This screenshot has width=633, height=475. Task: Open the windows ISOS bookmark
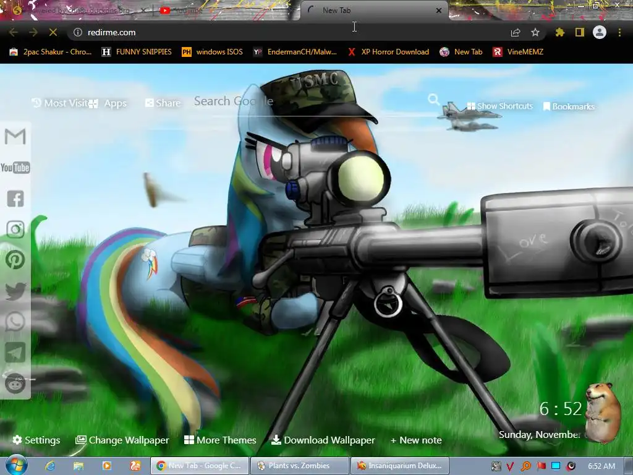pyautogui.click(x=213, y=52)
